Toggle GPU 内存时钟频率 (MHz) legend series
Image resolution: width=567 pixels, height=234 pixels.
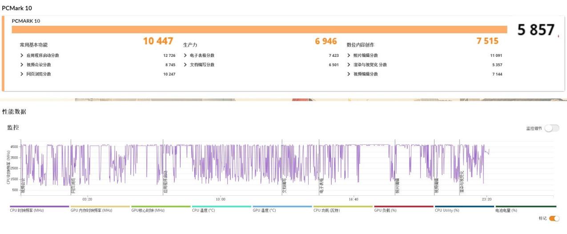pyautogui.click(x=100, y=209)
